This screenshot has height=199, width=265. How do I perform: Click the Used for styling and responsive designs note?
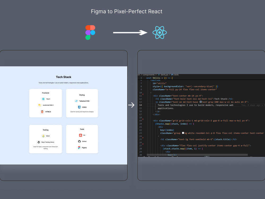point(82,112)
